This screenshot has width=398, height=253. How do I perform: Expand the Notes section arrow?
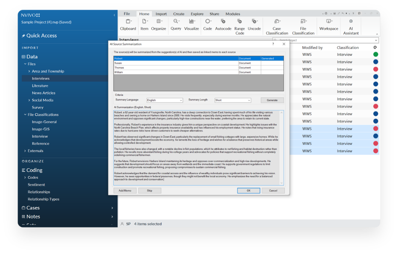tap(112, 216)
